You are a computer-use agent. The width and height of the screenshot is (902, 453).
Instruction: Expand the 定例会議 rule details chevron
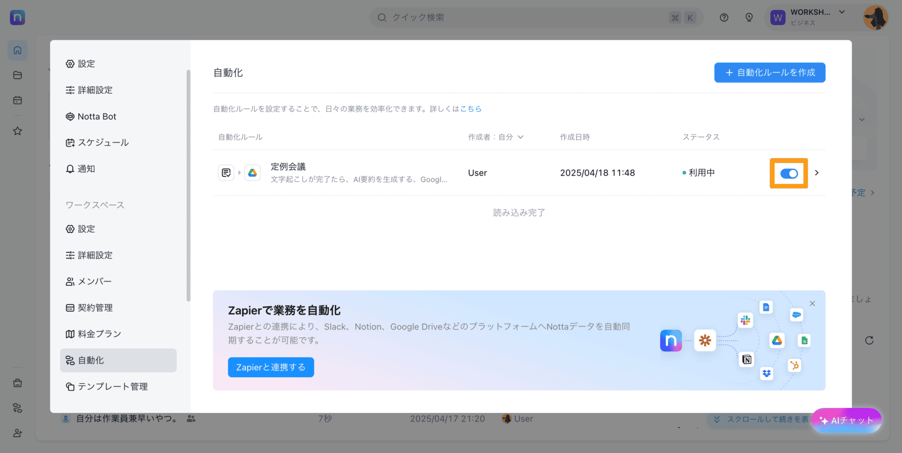click(817, 173)
